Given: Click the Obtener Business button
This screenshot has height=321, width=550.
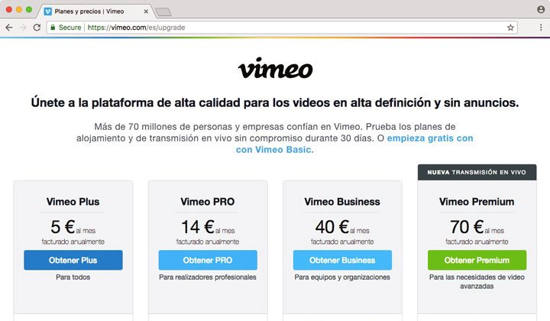Looking at the screenshot, I should pyautogui.click(x=342, y=260).
